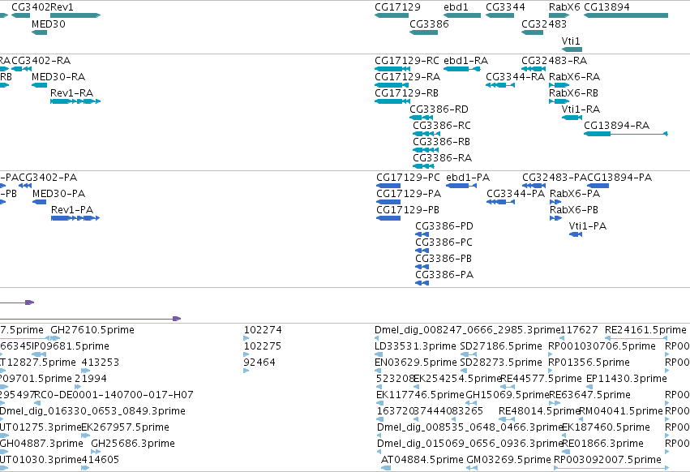Screen dimensions: 690x472
Task: Select protein CG3402-PA
Action: (x=48, y=178)
